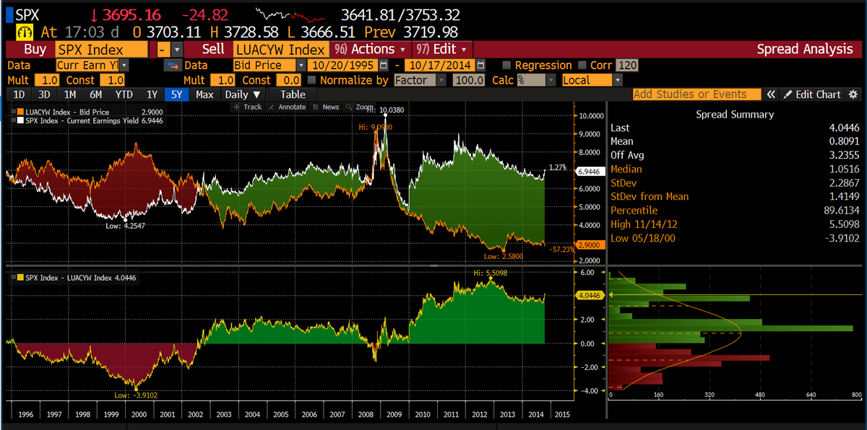Screen dimensions: 867x430
Task: Click the swap arrows icon between the Data fields
Action: coord(172,66)
